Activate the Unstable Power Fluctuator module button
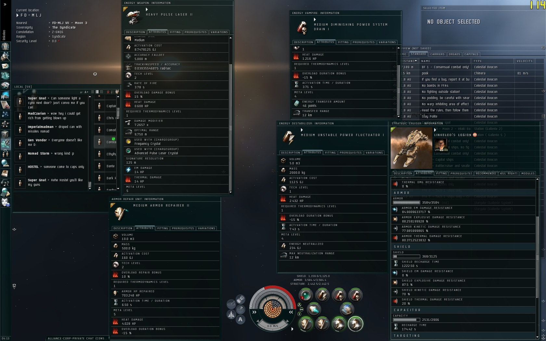 tap(322, 295)
